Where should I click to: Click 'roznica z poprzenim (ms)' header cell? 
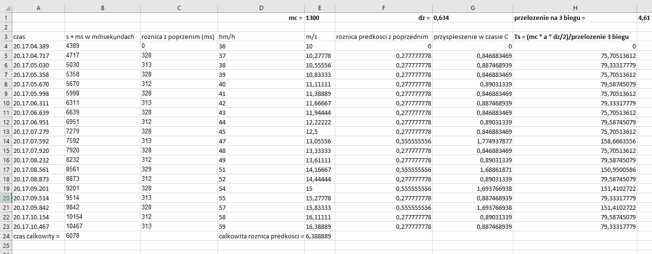click(179, 37)
